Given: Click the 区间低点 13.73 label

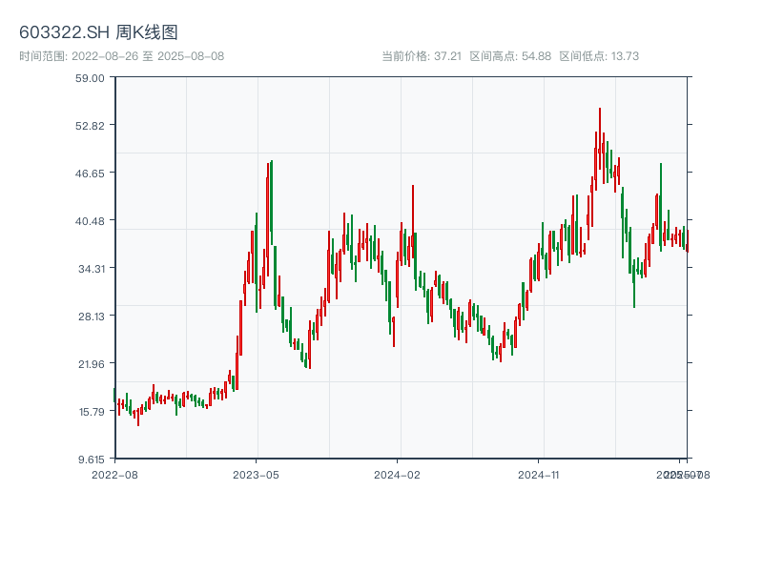Looking at the screenshot, I should pyautogui.click(x=599, y=56).
